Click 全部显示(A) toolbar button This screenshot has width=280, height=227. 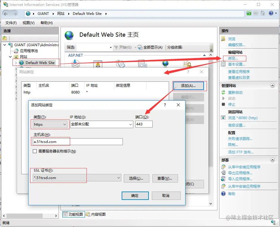point(150,47)
